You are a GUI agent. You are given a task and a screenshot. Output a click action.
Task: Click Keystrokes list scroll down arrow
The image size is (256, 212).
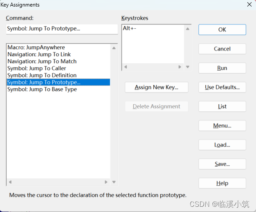pyautogui.click(x=188, y=67)
